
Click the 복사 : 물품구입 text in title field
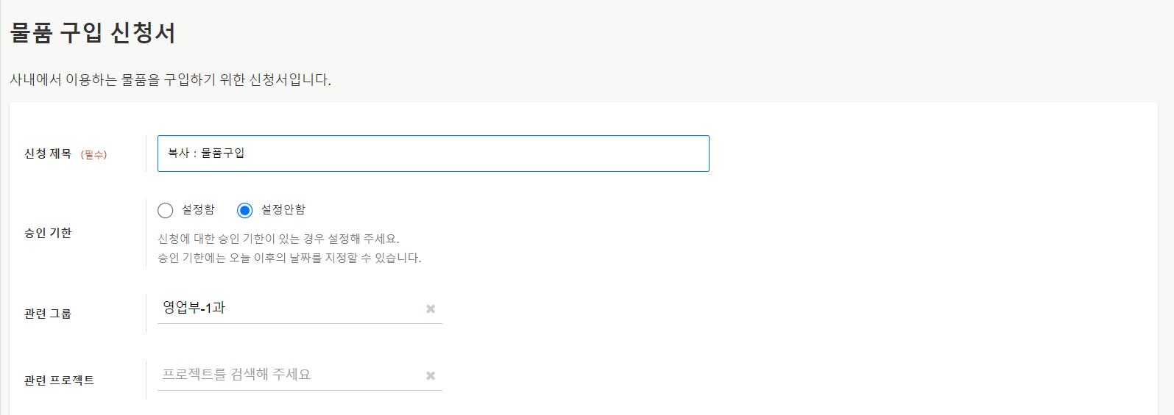[206, 153]
